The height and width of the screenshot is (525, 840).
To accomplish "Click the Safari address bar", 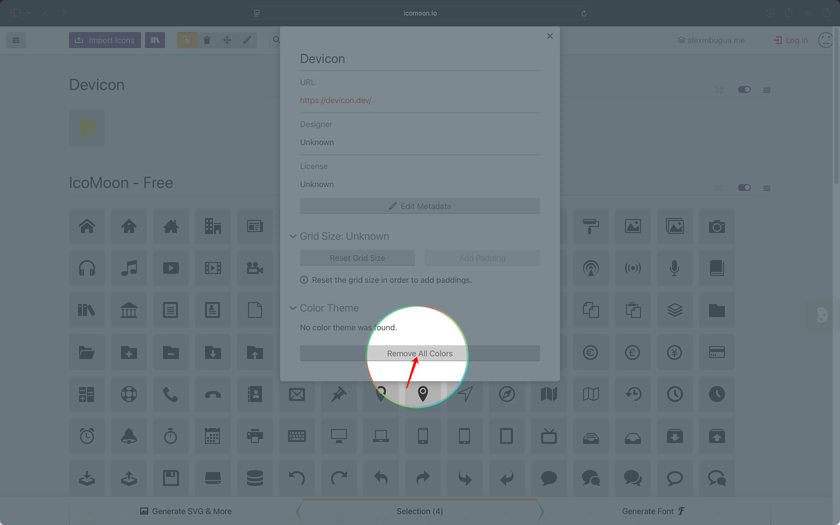I will point(420,13).
